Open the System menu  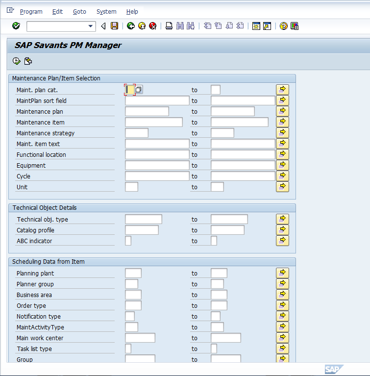106,11
